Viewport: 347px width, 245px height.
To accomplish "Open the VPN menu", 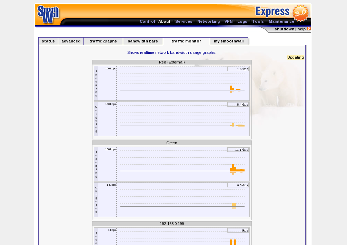I will pyautogui.click(x=228, y=21).
